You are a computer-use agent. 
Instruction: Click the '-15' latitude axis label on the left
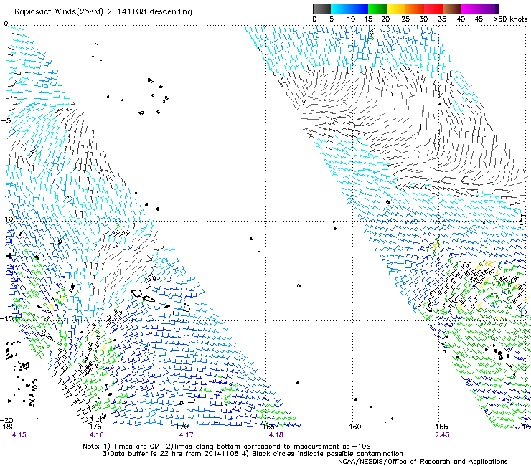[8, 318]
